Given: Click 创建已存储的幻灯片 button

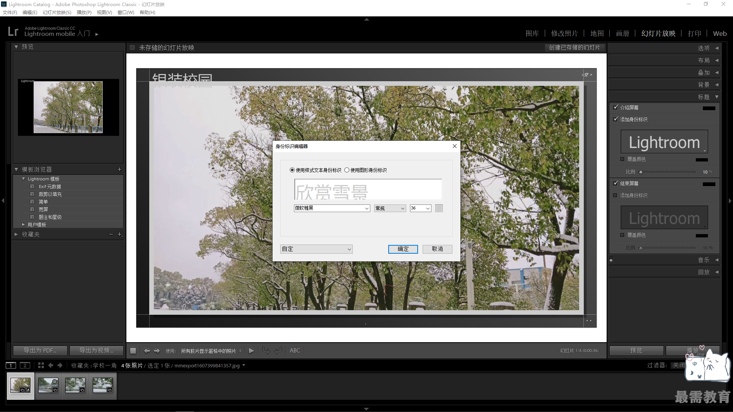Looking at the screenshot, I should click(x=575, y=48).
